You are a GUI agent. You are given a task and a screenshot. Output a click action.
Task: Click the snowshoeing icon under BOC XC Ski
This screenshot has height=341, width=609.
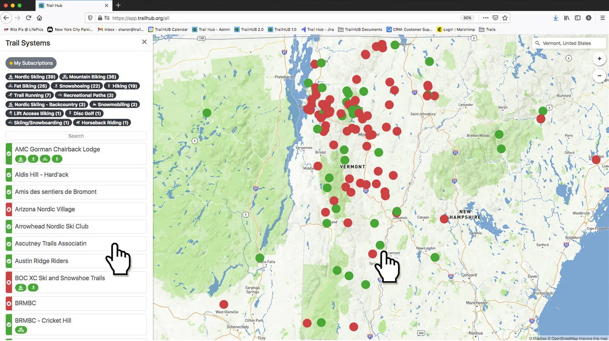click(33, 288)
